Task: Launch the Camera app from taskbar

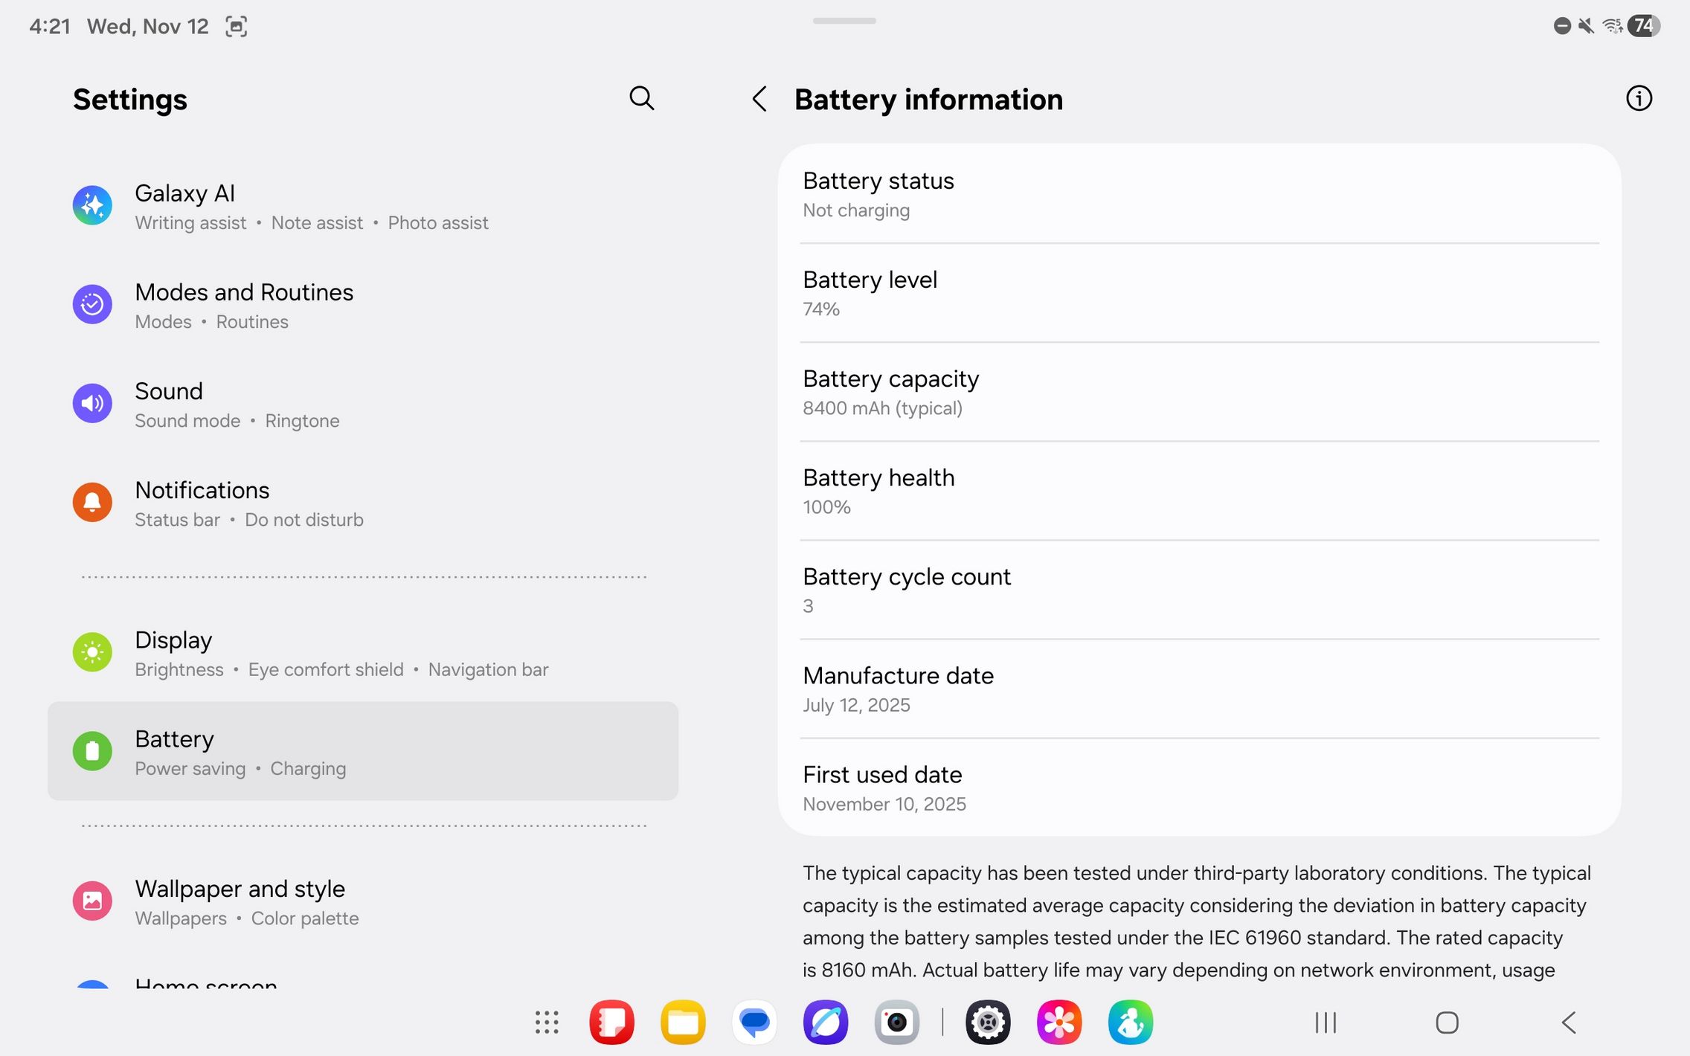Action: pyautogui.click(x=897, y=1023)
